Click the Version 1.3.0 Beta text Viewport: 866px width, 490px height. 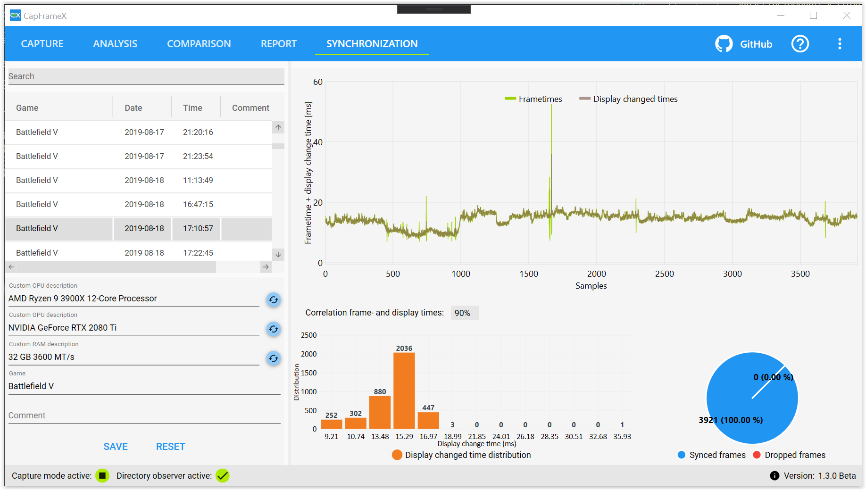(x=820, y=476)
